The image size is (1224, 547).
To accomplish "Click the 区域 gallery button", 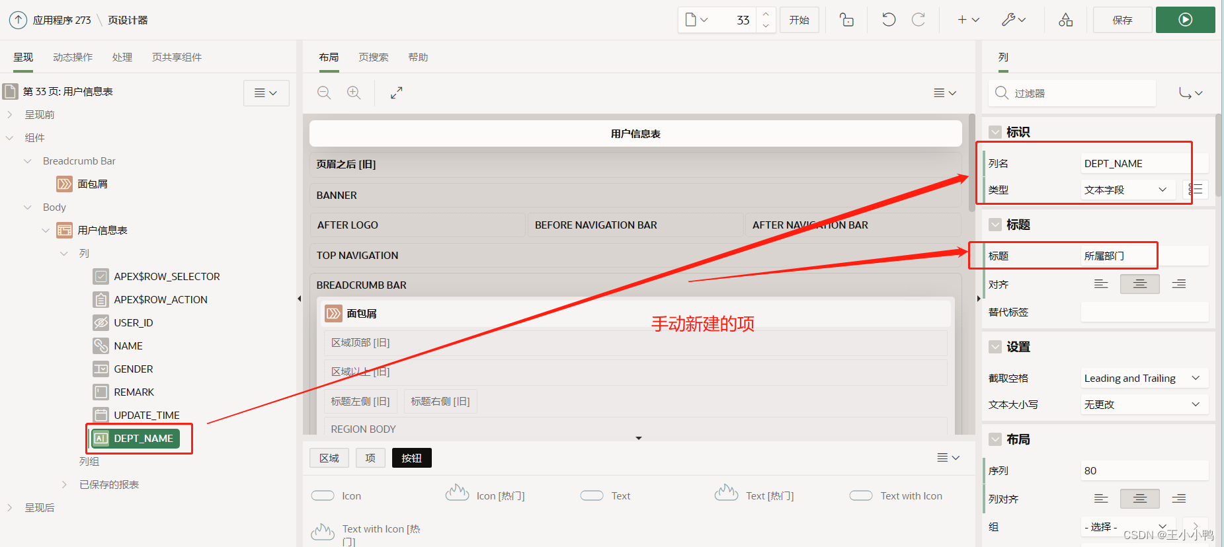I will [329, 458].
